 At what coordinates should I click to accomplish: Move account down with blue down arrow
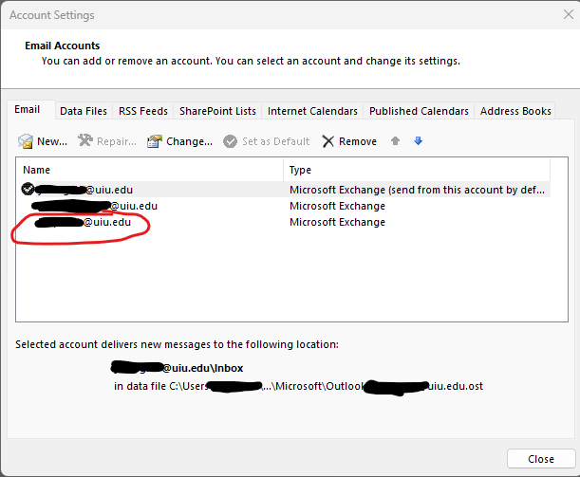pos(418,141)
